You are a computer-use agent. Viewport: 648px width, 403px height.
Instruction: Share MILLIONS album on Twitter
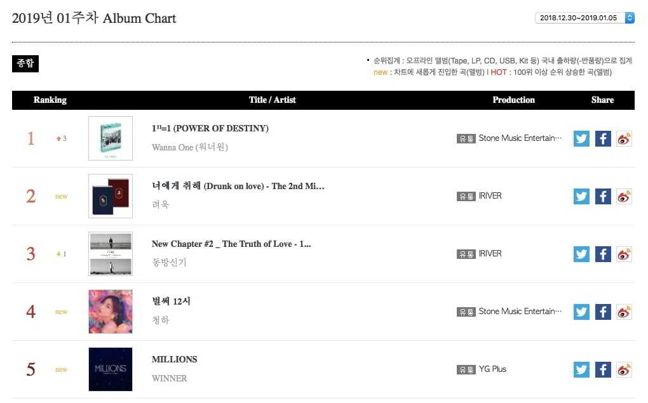coord(581,369)
